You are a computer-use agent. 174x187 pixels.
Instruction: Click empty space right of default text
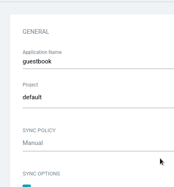pos(108,97)
